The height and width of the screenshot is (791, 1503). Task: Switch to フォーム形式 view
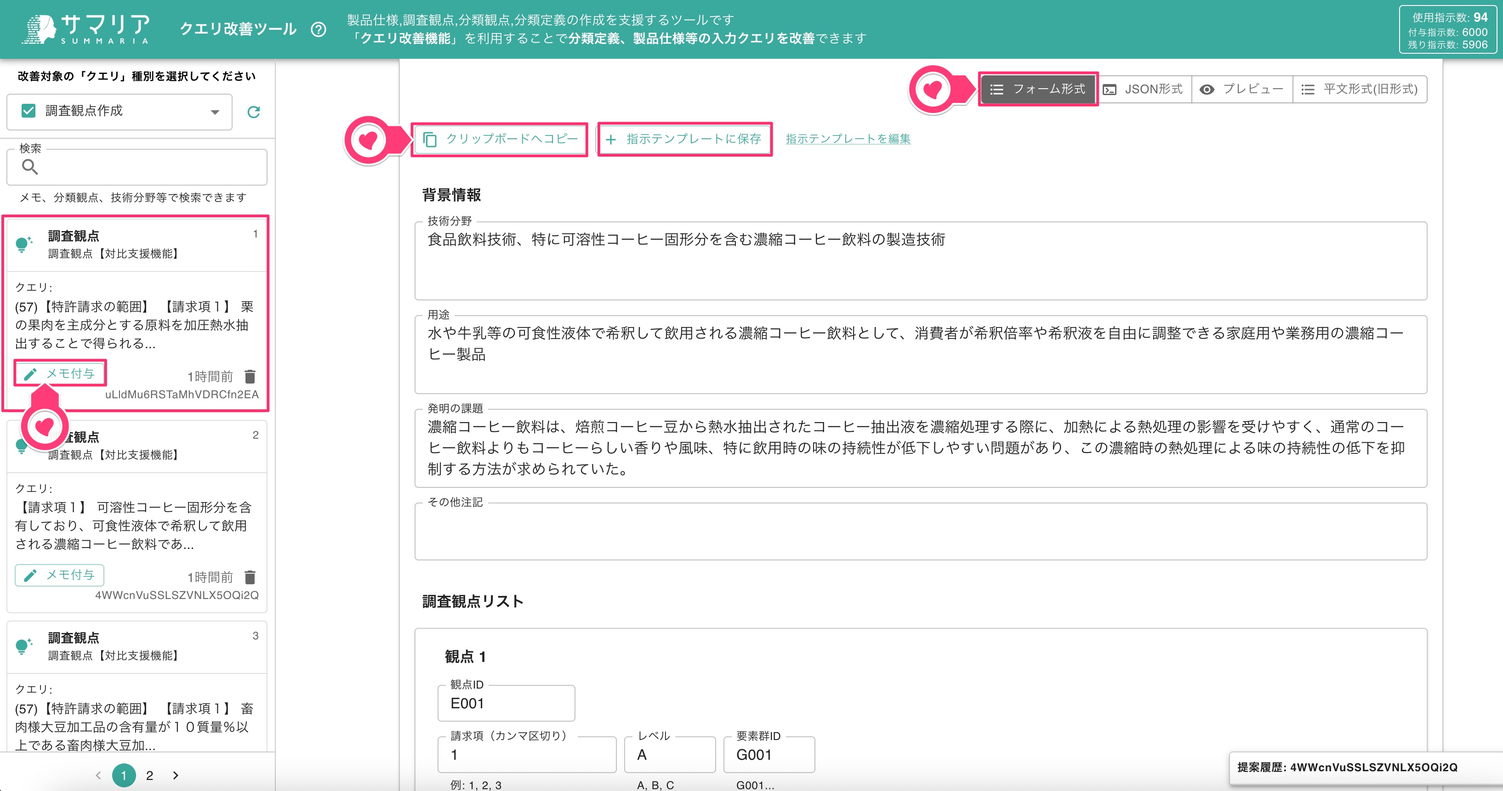1038,89
